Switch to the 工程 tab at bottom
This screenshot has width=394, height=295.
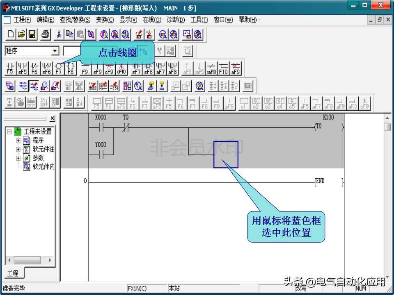pyautogui.click(x=13, y=273)
